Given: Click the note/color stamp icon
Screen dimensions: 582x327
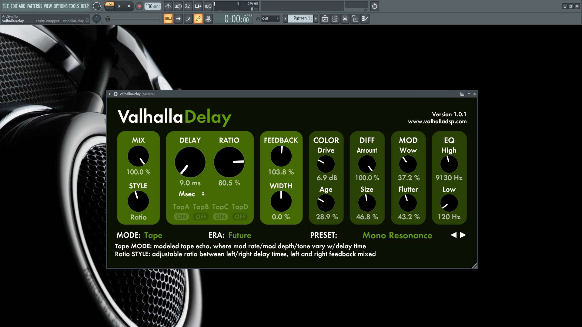Looking at the screenshot, I should (208, 19).
